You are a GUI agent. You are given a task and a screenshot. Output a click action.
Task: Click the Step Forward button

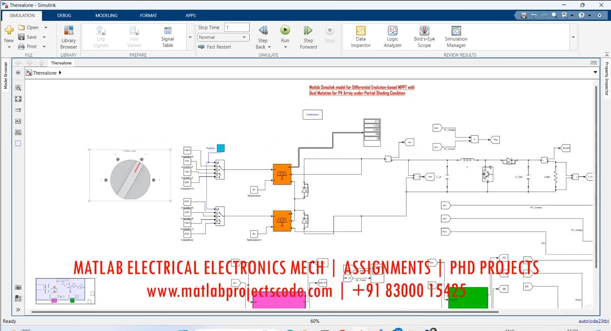[x=308, y=37]
